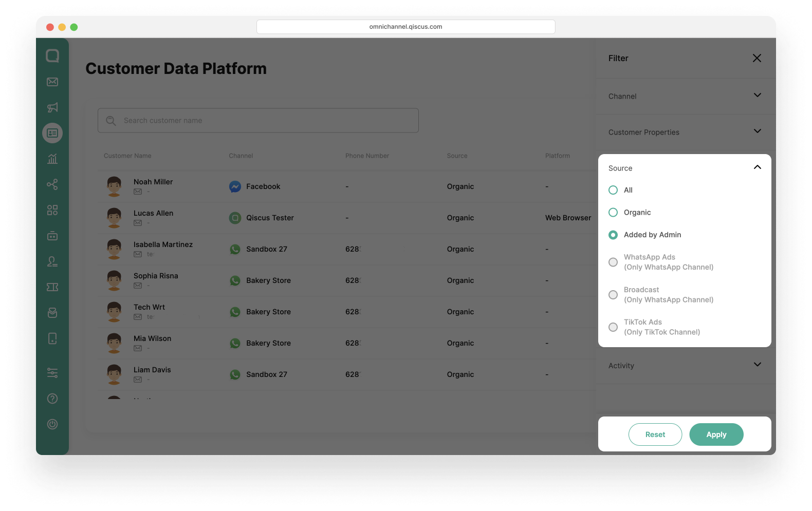
Task: Click the magnifier icon in search box
Action: (x=111, y=121)
